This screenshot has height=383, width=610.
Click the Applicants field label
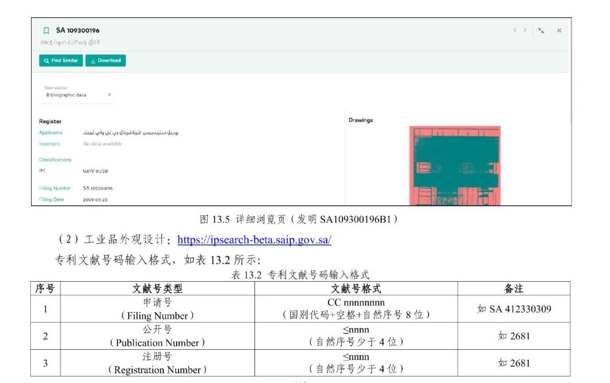point(50,133)
